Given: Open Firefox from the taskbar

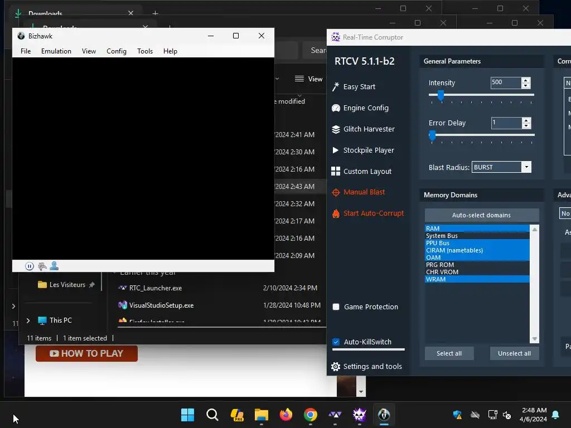Looking at the screenshot, I should point(286,415).
